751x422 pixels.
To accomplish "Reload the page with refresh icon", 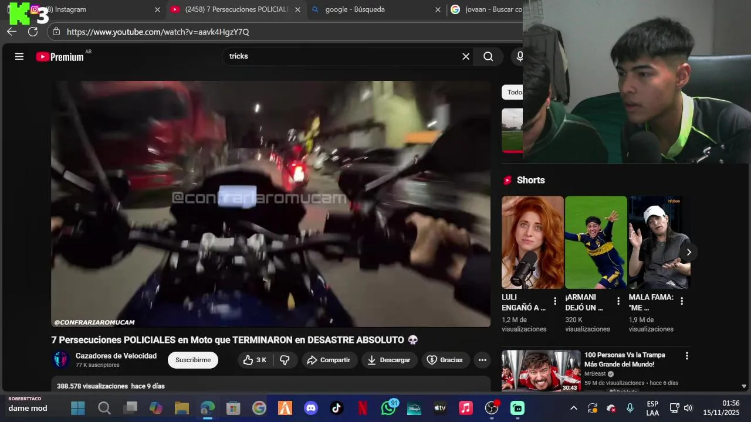I will click(x=33, y=32).
